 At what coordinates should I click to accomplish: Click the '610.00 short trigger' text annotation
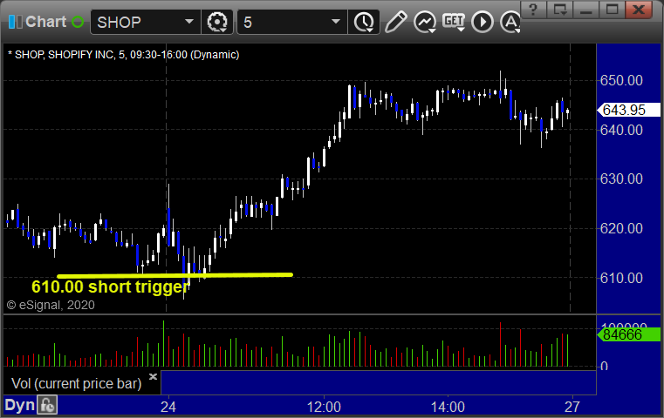[x=111, y=287]
